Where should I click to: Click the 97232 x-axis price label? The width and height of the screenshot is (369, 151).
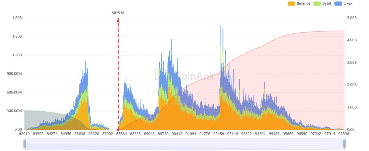click(x=316, y=134)
